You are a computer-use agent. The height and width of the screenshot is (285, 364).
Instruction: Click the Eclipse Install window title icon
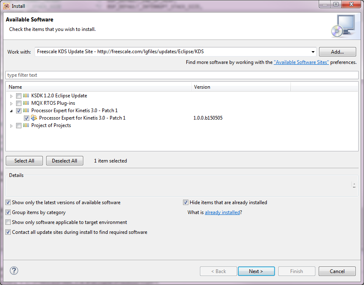(7, 6)
